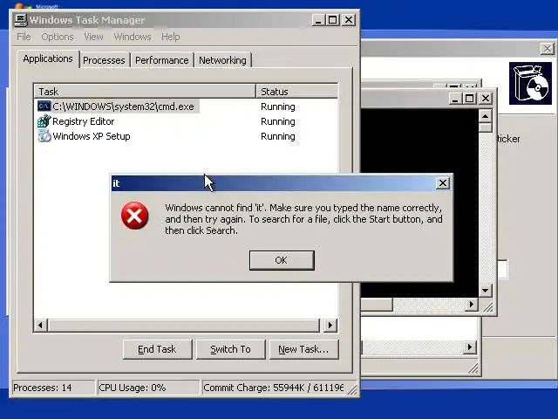Image resolution: width=558 pixels, height=419 pixels.
Task: Click the CPU Usage: 0% status entry
Action: 148,388
